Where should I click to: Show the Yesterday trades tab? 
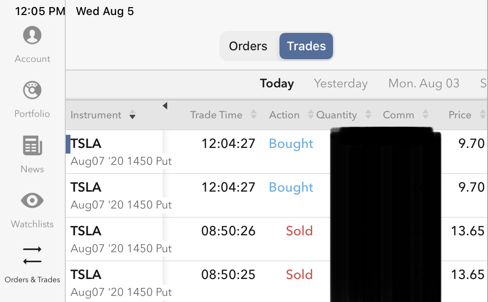[341, 84]
